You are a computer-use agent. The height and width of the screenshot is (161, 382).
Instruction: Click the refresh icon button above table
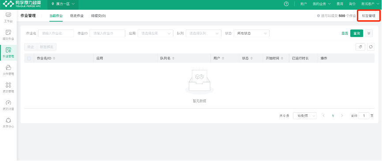(x=371, y=47)
